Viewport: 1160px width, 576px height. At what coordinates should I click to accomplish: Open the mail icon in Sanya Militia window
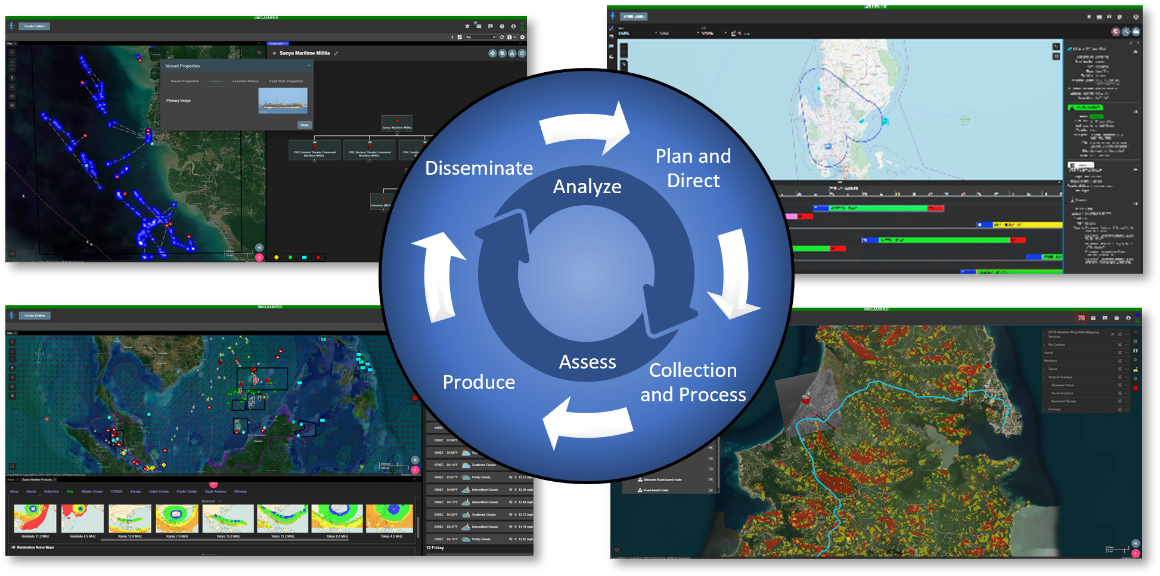[479, 26]
